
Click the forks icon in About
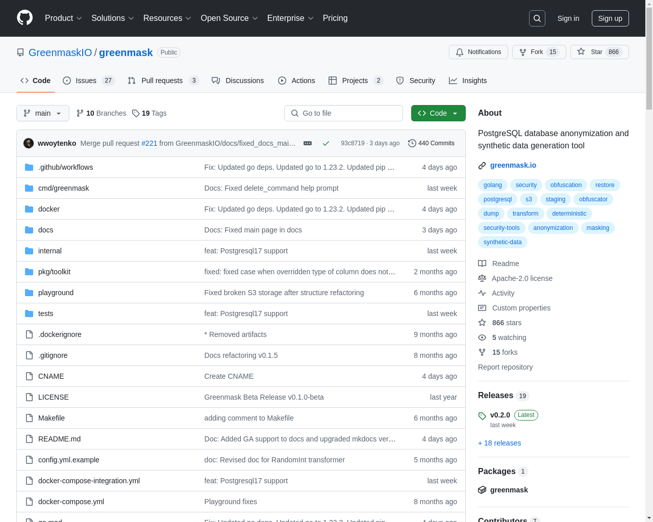[x=482, y=352]
